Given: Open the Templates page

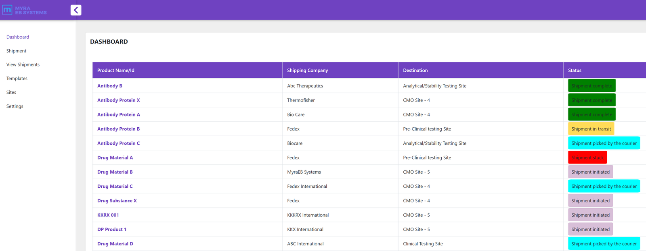Looking at the screenshot, I should point(17,79).
